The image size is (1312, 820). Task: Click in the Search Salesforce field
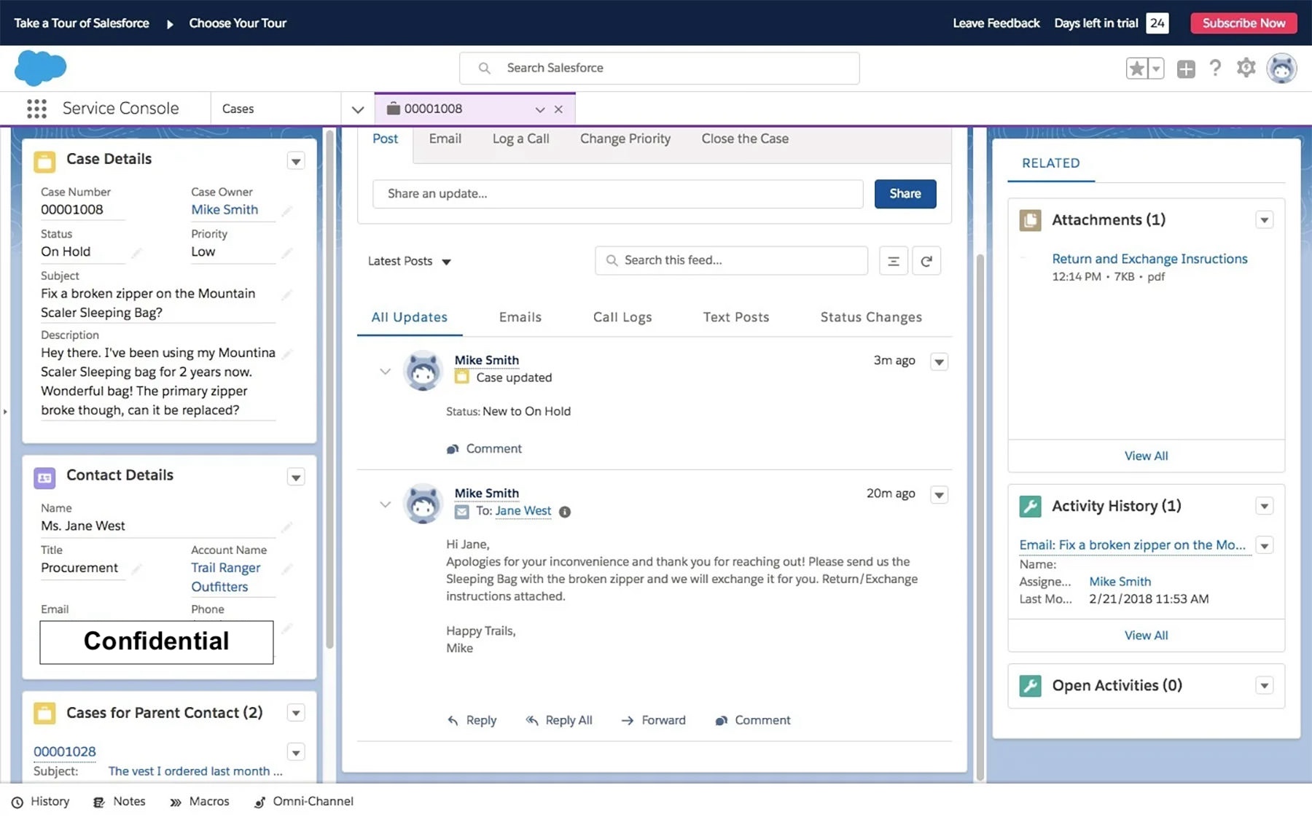[x=659, y=69]
